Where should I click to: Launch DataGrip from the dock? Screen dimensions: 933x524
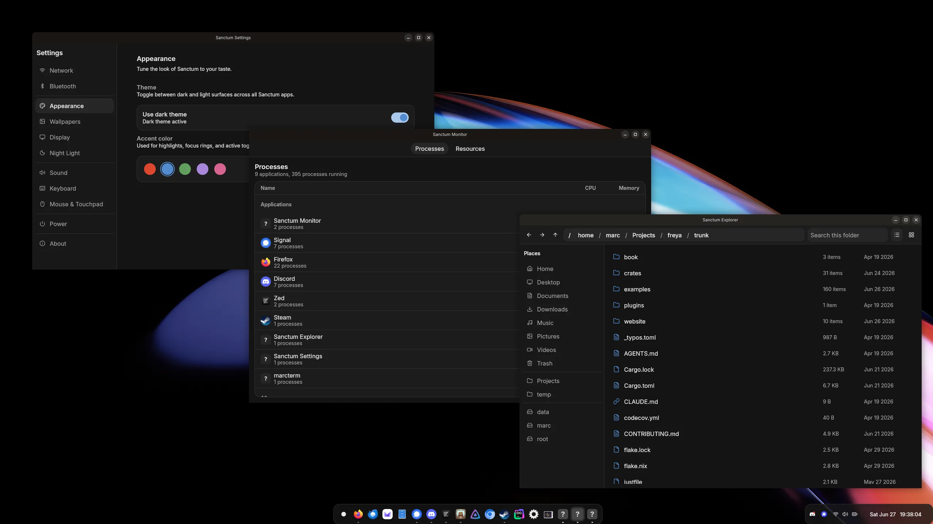[519, 514]
